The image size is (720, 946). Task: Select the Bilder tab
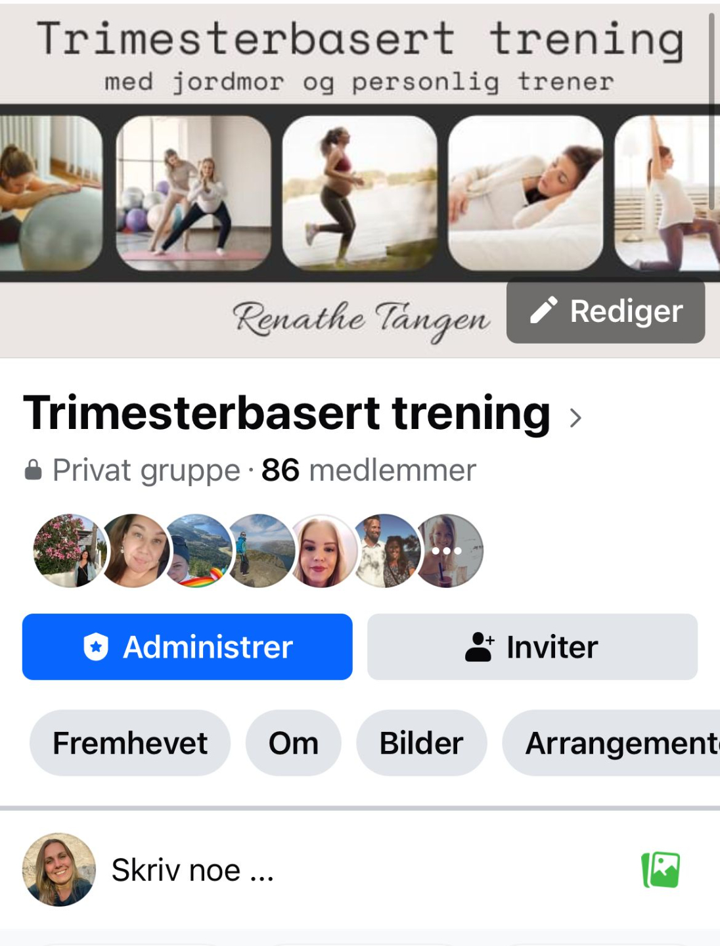tap(422, 743)
